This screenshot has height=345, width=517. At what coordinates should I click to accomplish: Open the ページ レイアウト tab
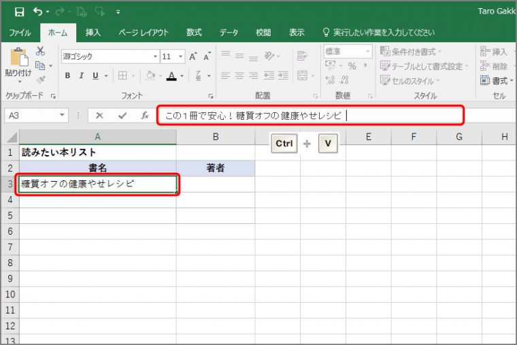144,33
